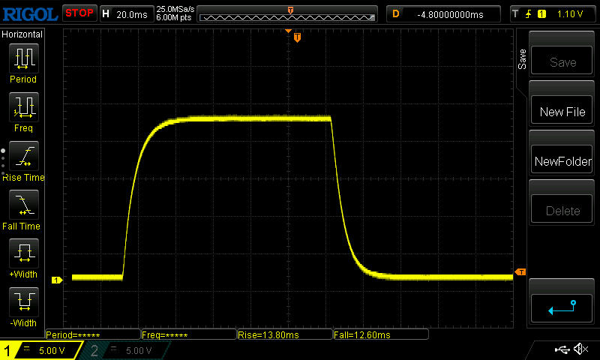Click the red STOP status indicator

click(x=79, y=13)
